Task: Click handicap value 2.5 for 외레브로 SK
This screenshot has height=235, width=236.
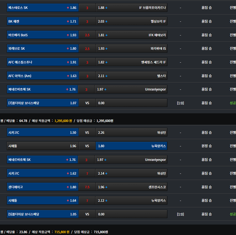Action: (x=87, y=49)
